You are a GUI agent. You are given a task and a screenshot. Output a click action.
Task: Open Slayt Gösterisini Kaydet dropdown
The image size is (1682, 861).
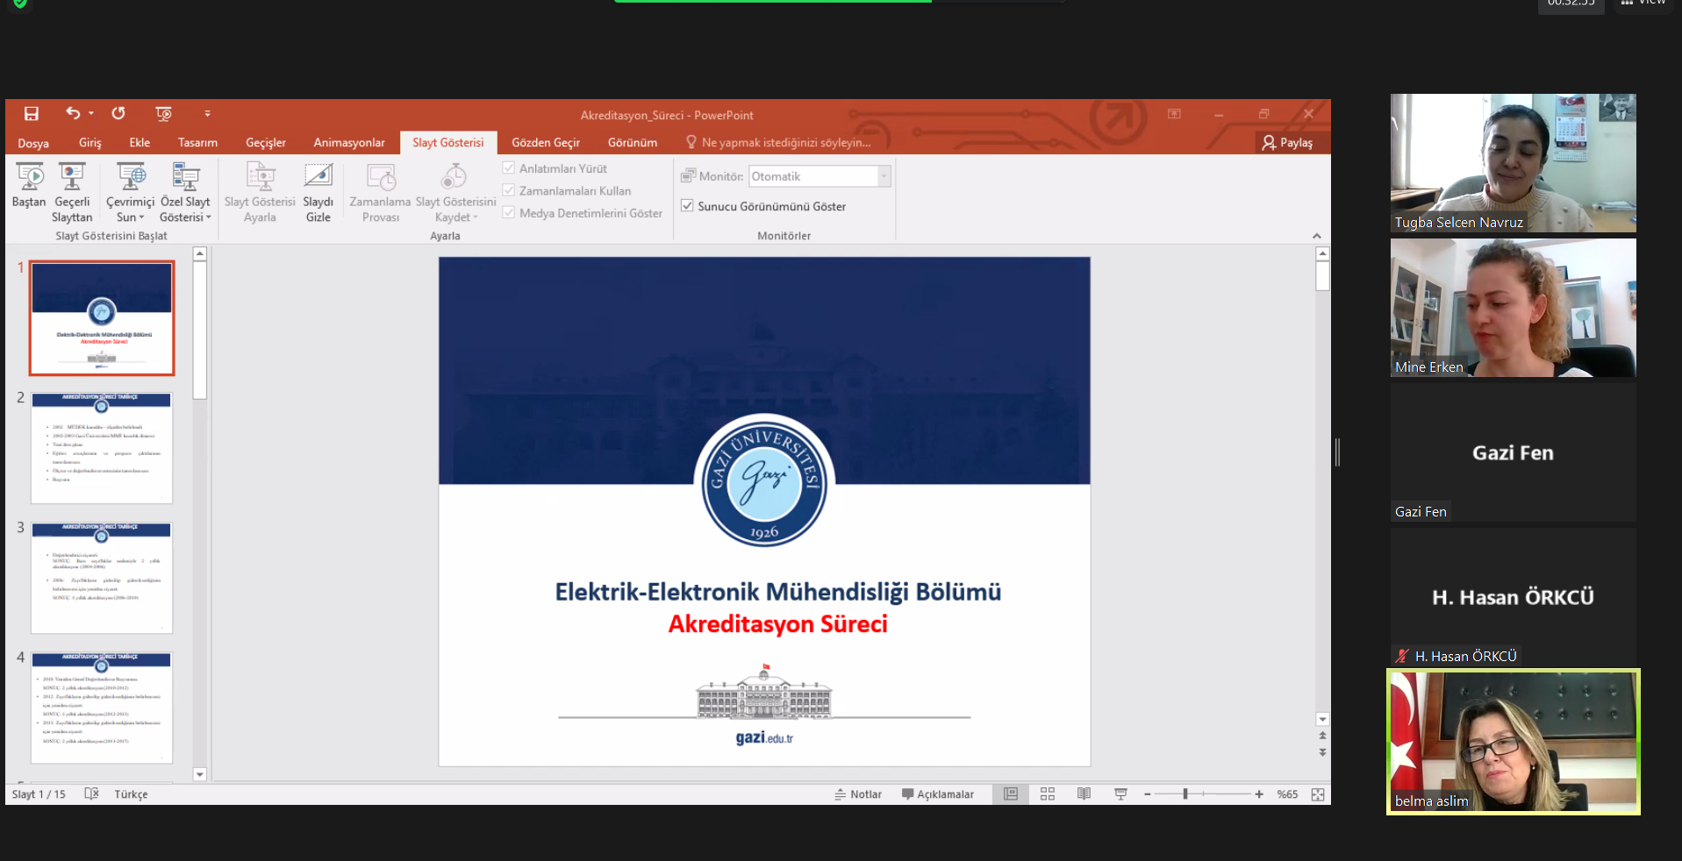click(455, 193)
